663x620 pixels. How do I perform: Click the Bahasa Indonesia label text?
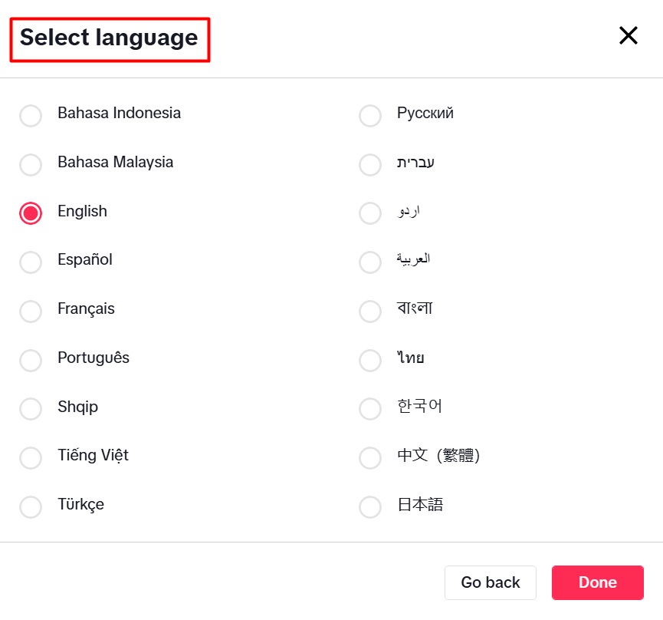coord(120,113)
